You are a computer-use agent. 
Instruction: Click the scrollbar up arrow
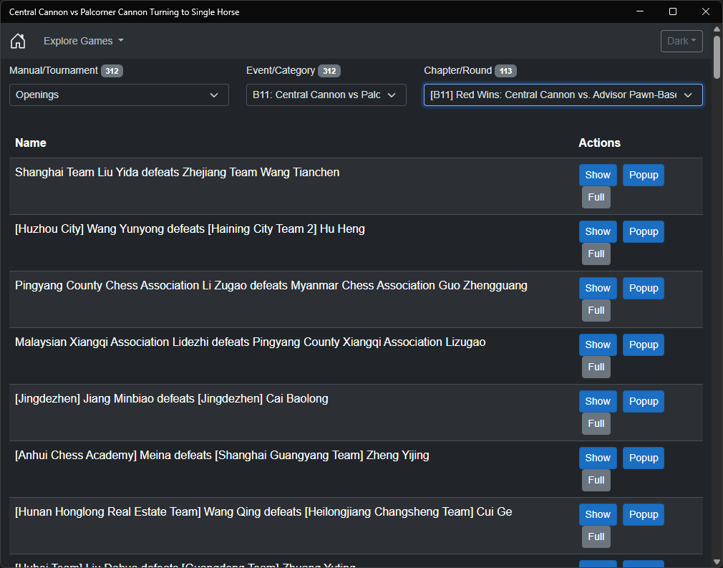717,29
